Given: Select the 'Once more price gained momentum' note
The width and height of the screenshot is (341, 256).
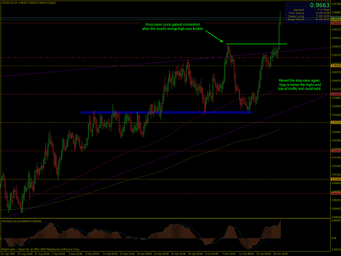Looking at the screenshot, I should [x=172, y=27].
